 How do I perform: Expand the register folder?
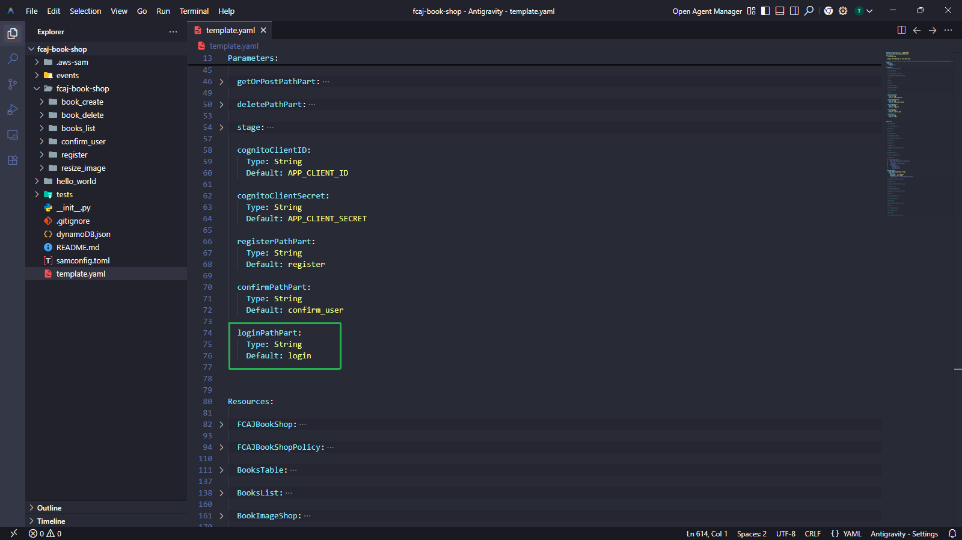(x=106, y=155)
